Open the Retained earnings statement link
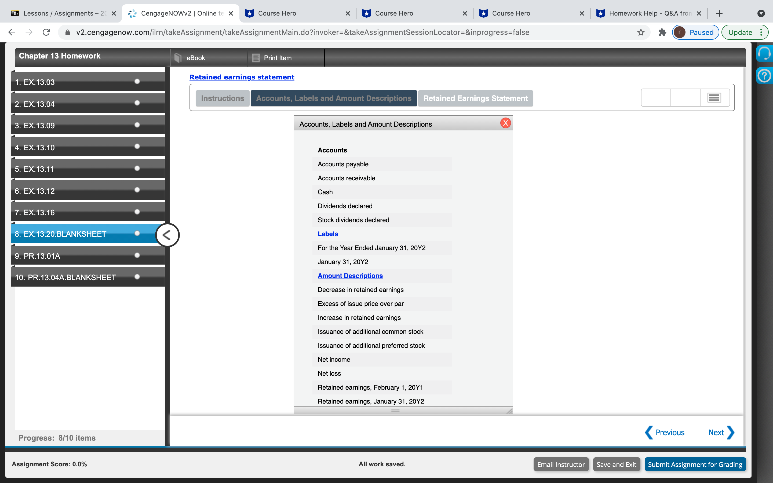The height and width of the screenshot is (483, 773). click(x=242, y=77)
